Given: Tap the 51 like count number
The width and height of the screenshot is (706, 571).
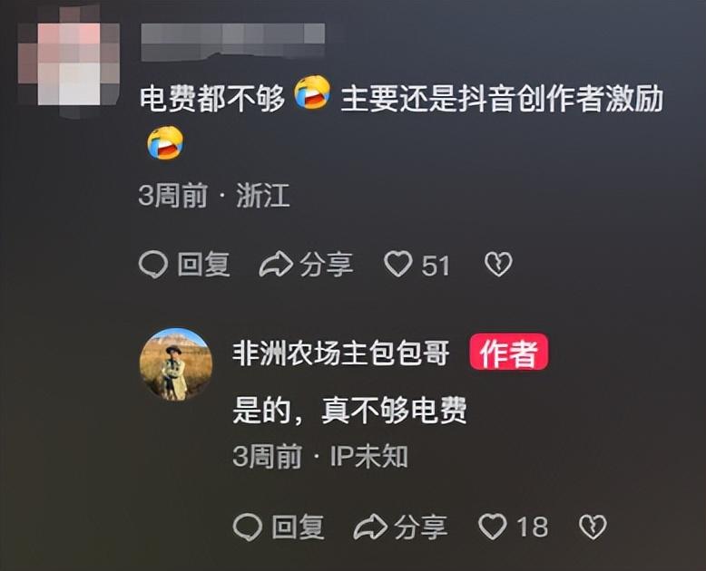Looking at the screenshot, I should point(436,266).
